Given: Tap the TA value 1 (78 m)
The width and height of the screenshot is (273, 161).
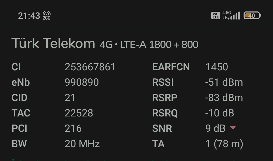Looking at the screenshot, I should tap(224, 144).
